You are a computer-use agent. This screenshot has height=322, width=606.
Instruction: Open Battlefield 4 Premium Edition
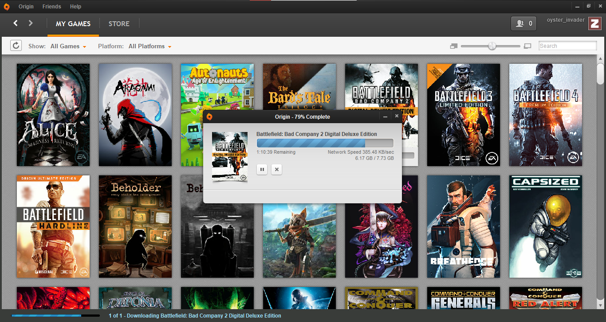pos(545,114)
